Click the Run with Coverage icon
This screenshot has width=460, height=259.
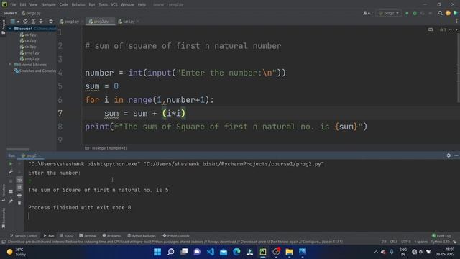423,13
